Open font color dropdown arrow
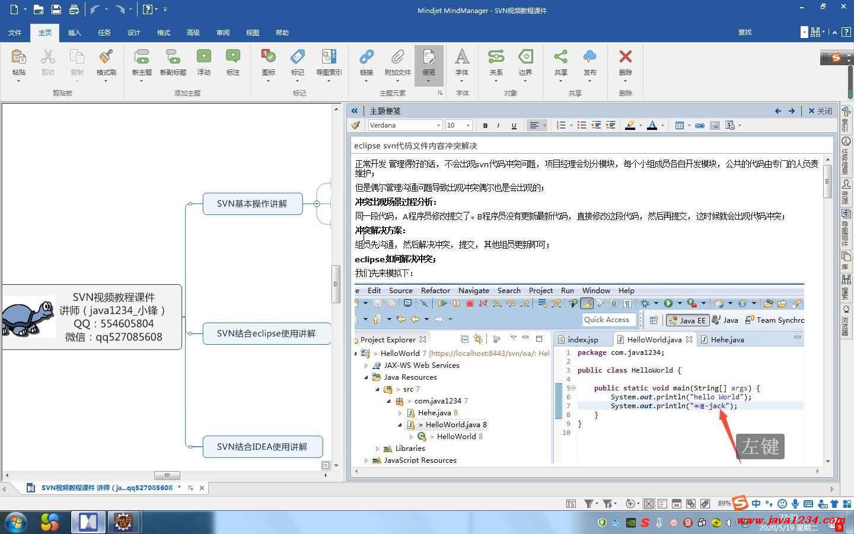Viewport: 854px width, 534px height. click(x=662, y=125)
